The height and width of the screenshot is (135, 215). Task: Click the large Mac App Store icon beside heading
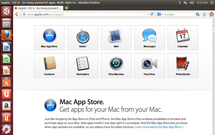click(50, 105)
